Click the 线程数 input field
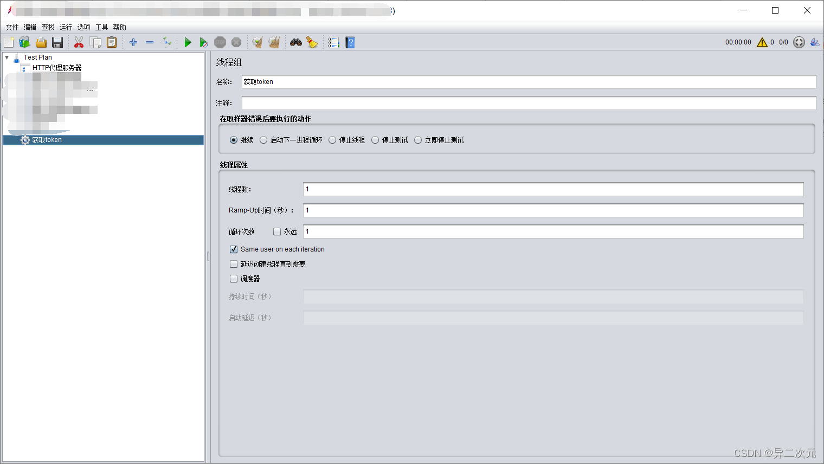824x464 pixels. (553, 189)
